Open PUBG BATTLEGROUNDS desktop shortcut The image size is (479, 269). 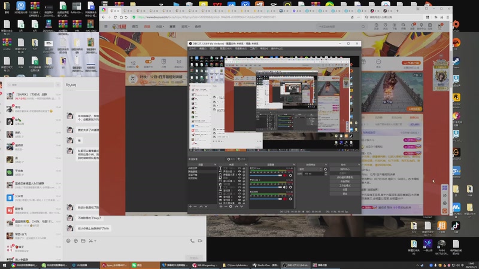click(x=441, y=247)
